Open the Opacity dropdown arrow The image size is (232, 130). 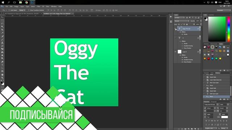coord(201,21)
